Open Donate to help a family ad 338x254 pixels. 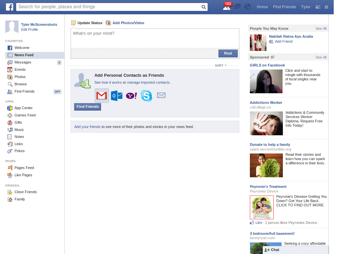270,145
